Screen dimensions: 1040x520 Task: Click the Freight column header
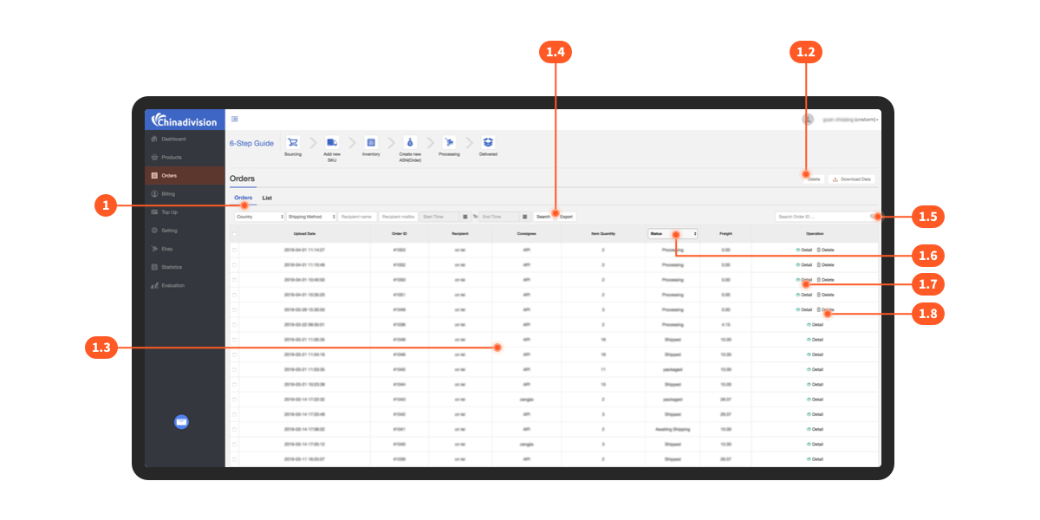(x=725, y=234)
